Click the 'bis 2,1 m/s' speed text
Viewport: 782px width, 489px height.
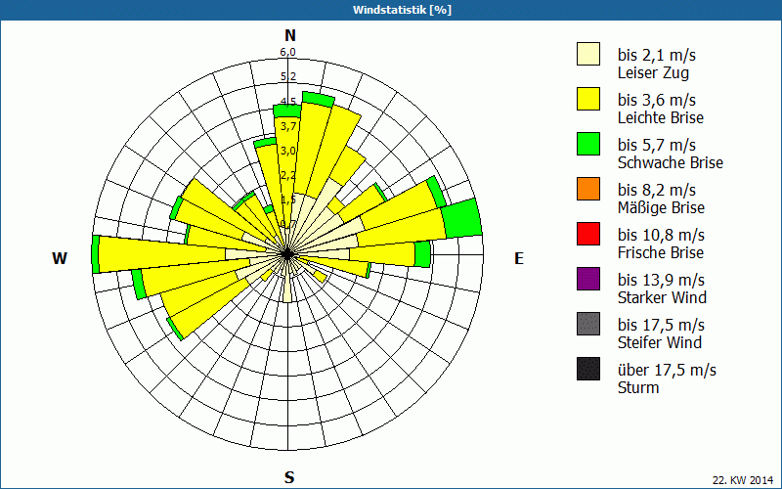pos(656,55)
